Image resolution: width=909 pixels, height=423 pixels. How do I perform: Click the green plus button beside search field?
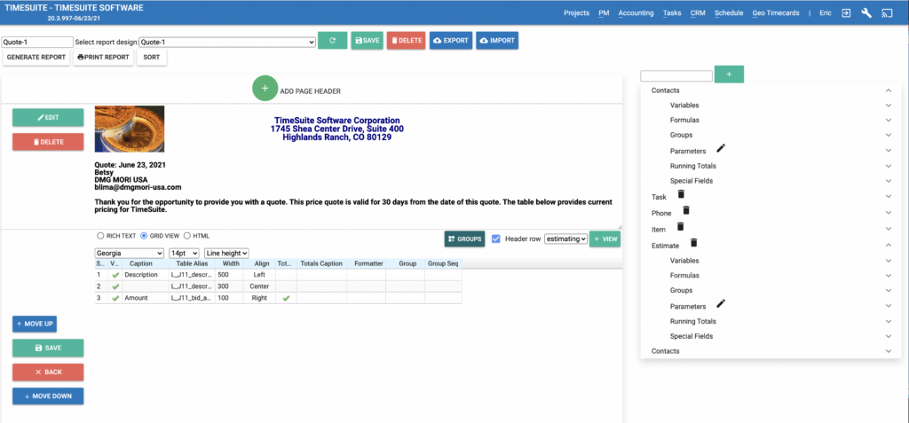pyautogui.click(x=730, y=74)
